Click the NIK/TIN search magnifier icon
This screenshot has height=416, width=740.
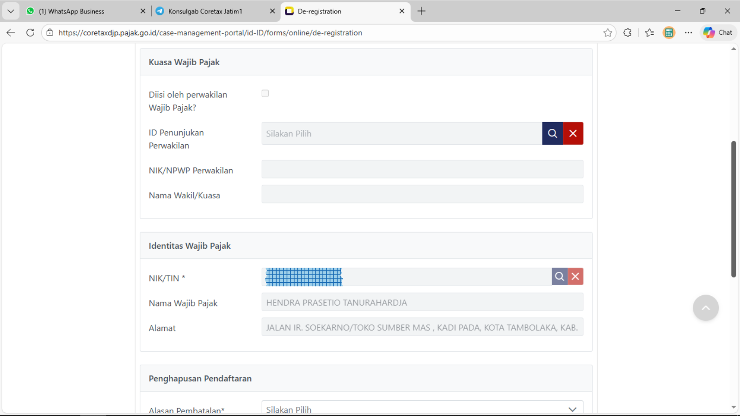coord(559,276)
